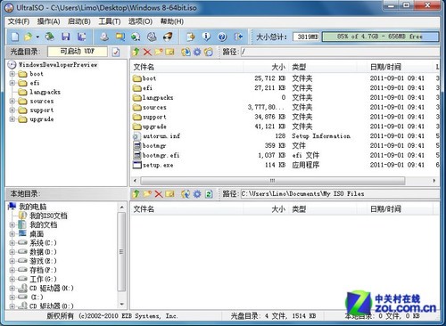The width and height of the screenshot is (446, 326).
Task: Open the 启动(B) menu
Action: click(x=79, y=21)
